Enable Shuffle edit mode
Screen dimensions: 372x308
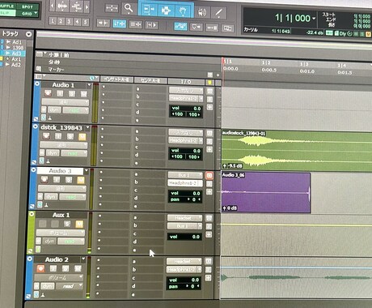tap(7, 6)
